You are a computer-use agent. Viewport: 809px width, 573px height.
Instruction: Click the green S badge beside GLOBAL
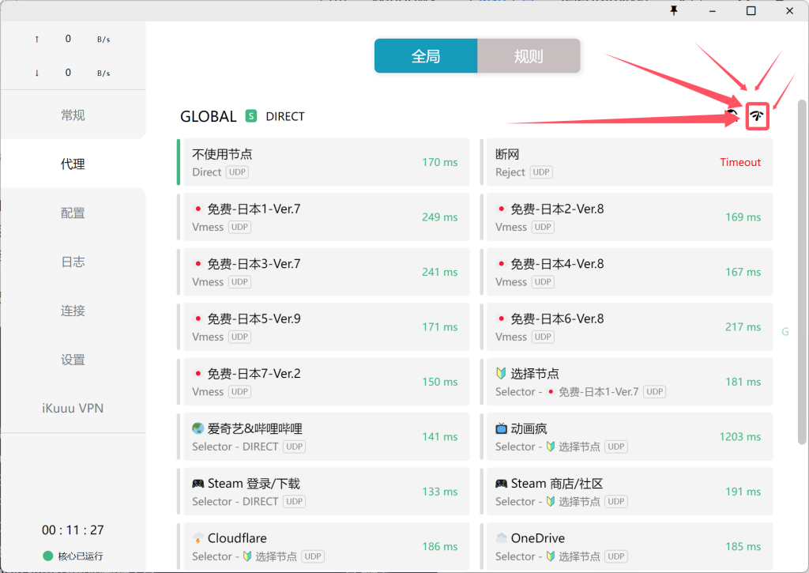click(251, 116)
